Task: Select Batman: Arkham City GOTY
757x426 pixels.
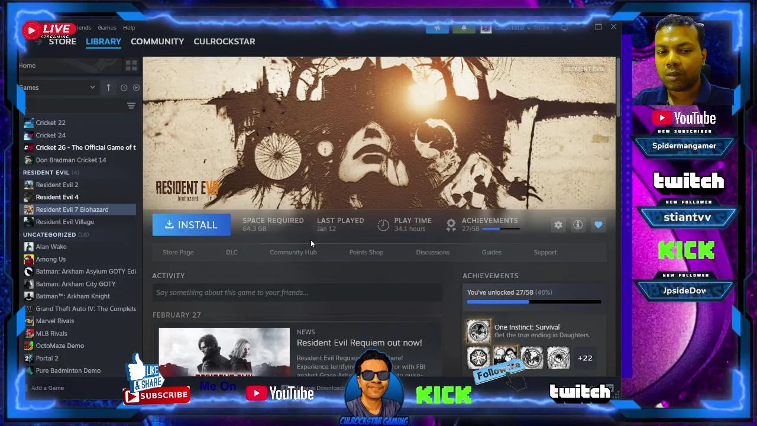Action: pyautogui.click(x=79, y=284)
